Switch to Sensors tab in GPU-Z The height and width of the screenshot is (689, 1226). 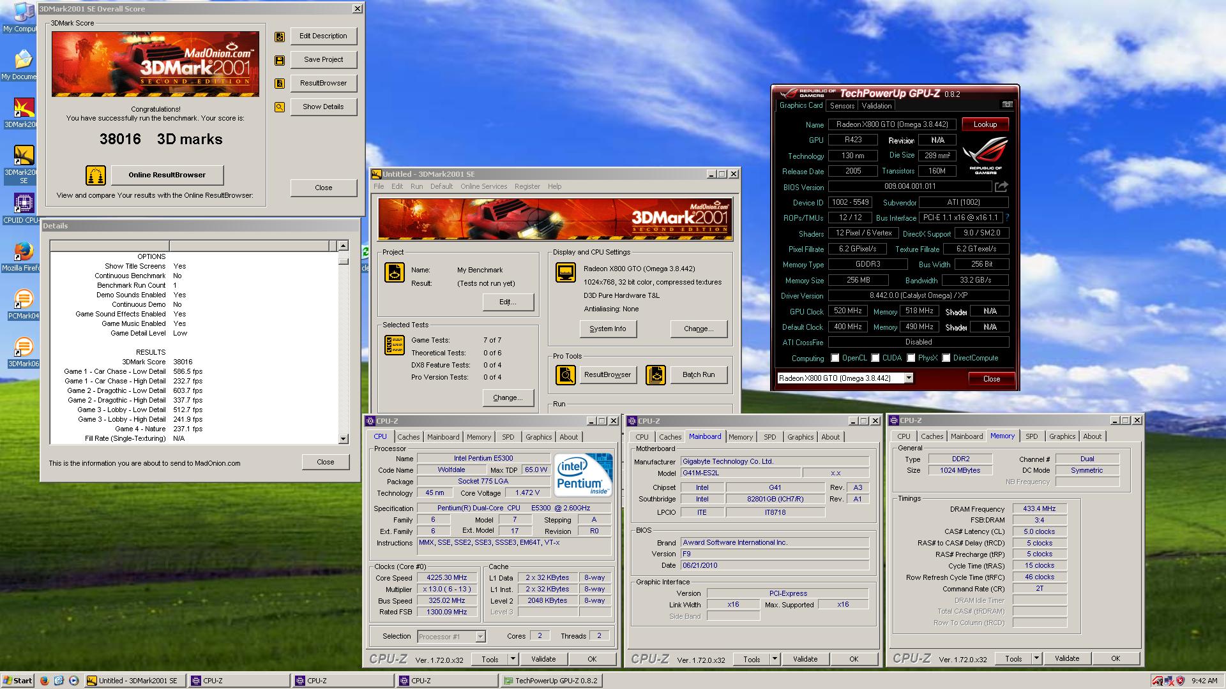842,106
